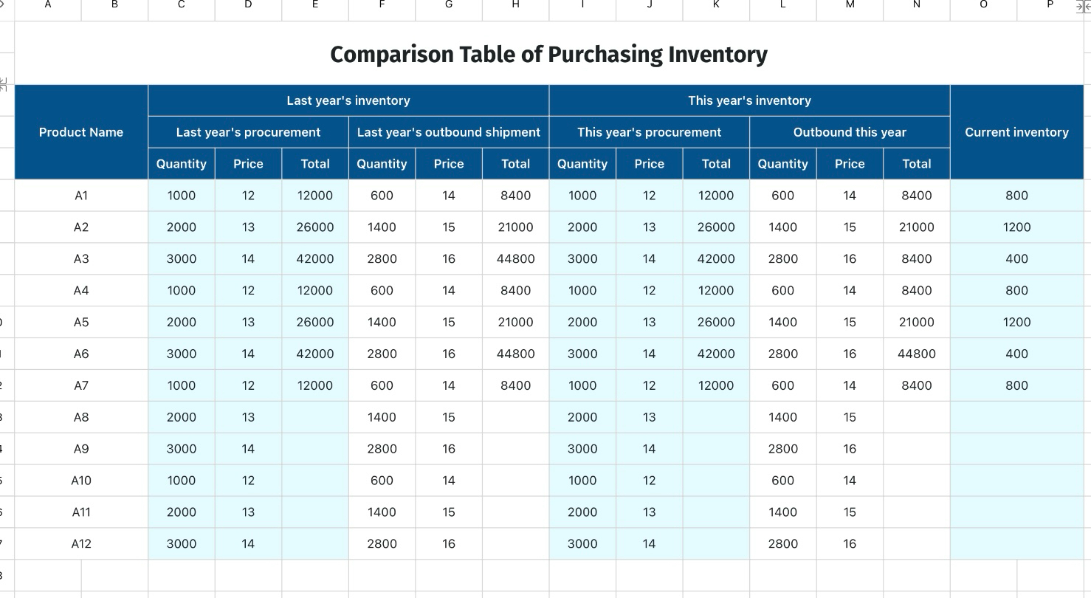1091x598 pixels.
Task: Select the 'This year's inventory' header cell
Action: coord(749,100)
